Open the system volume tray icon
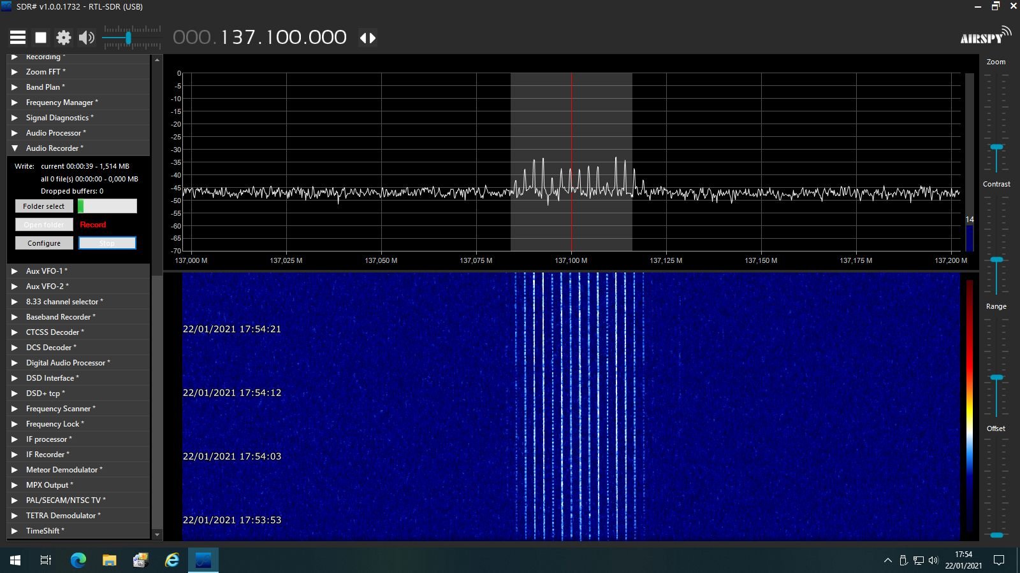This screenshot has width=1020, height=573. pyautogui.click(x=933, y=560)
